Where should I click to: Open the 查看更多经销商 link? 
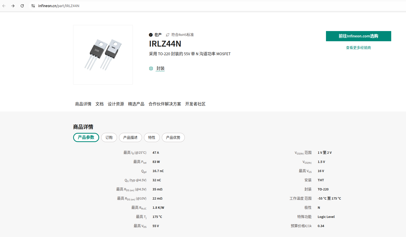pyautogui.click(x=358, y=48)
